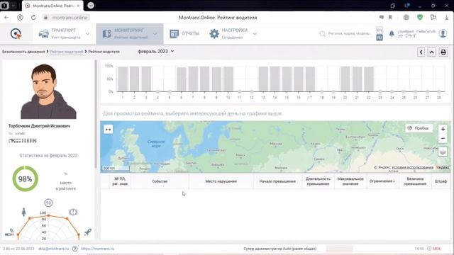Open the февраль 2023 month dropdown
Image resolution: width=454 pixels, height=255 pixels.
156,51
